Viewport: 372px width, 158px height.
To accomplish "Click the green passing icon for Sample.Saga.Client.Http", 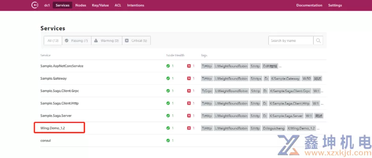I will (168, 103).
